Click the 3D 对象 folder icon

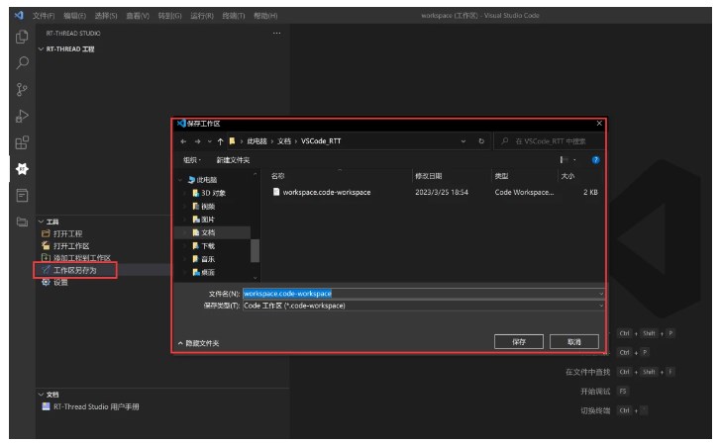[196, 193]
